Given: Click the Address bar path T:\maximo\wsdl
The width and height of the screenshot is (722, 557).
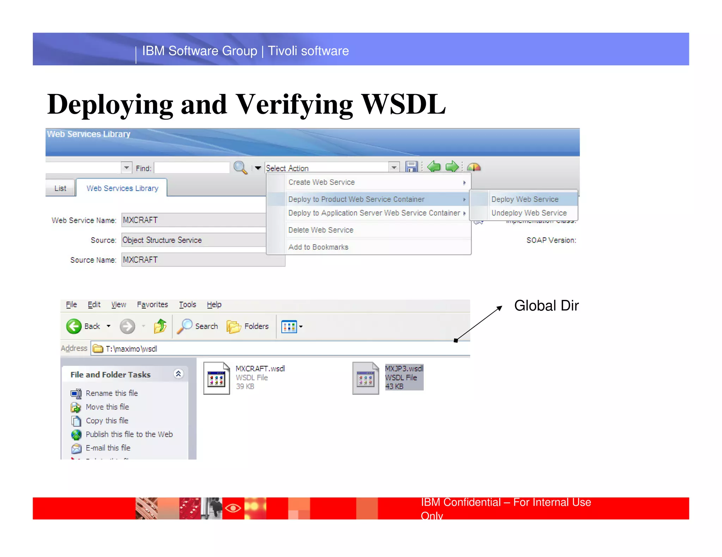Looking at the screenshot, I should [131, 349].
